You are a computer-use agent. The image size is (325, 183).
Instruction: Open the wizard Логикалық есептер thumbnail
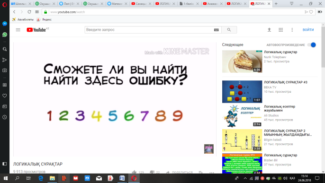click(242, 116)
